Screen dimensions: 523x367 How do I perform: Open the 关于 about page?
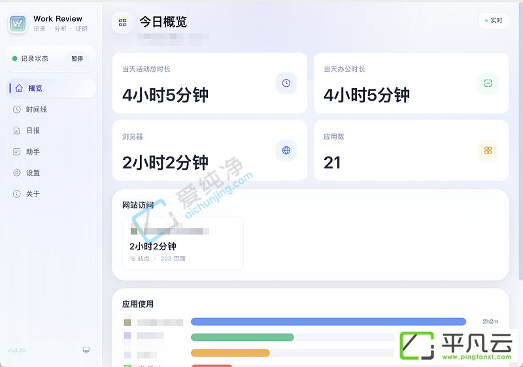pyautogui.click(x=51, y=194)
